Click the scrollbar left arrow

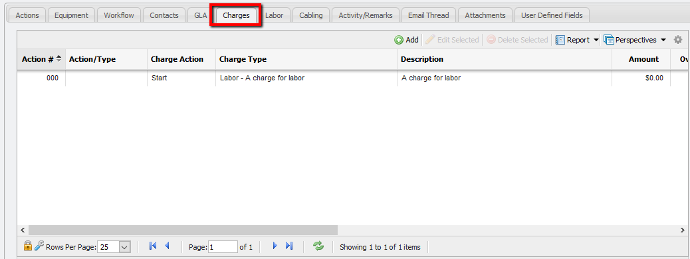[23, 230]
